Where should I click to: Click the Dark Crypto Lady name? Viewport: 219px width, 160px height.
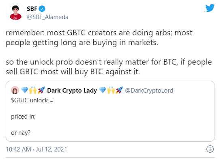[72, 91]
